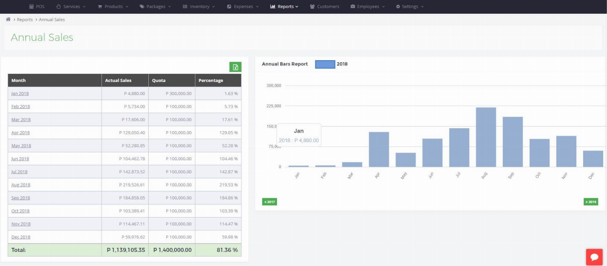607x266 pixels.
Task: Open the Mar 2018 month link
Action: 21,119
